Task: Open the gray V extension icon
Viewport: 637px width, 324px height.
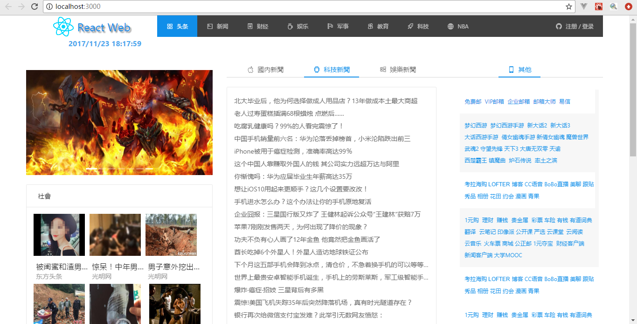Action: [x=584, y=7]
